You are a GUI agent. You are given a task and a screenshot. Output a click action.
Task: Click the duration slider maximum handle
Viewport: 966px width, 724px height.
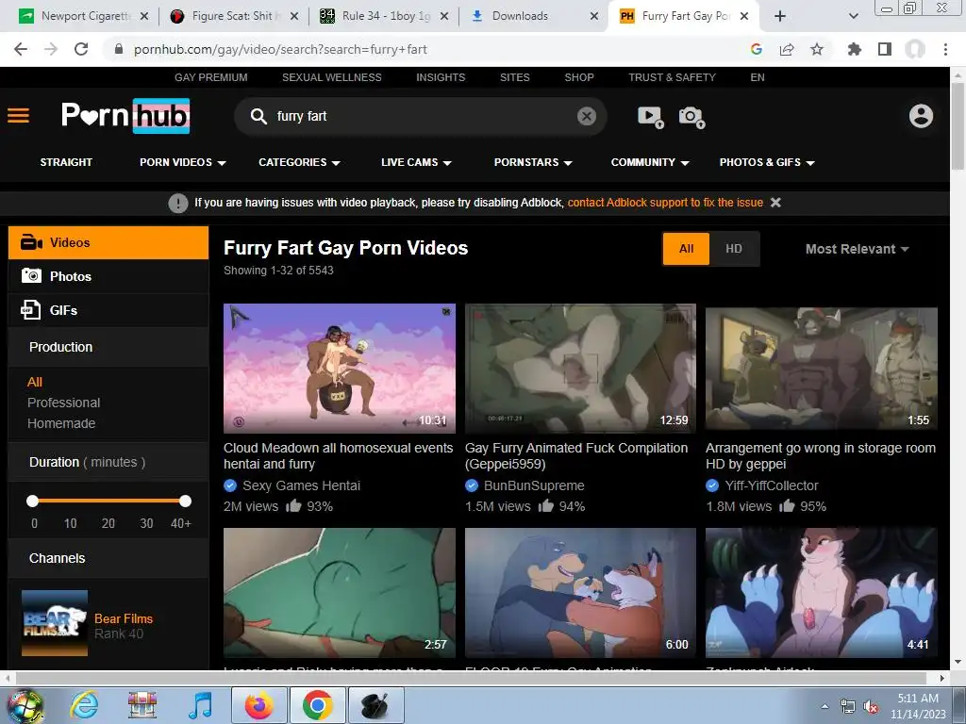click(185, 502)
